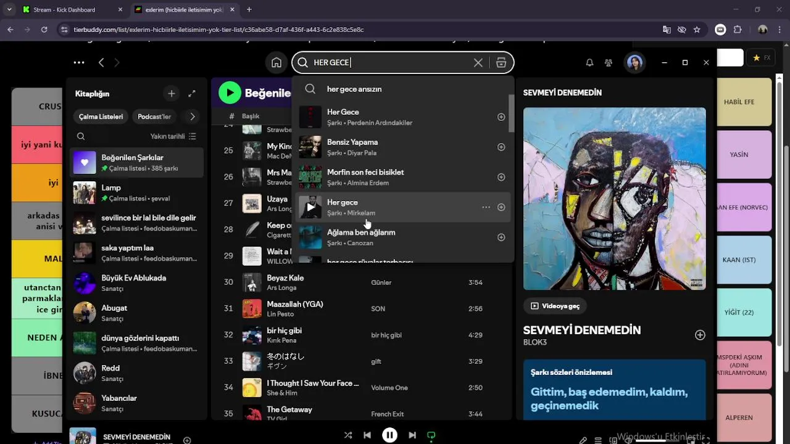Screen dimensions: 790x444
Task: Open SEVMEYİ DENEMEDİN album cover art
Action: click(615, 199)
